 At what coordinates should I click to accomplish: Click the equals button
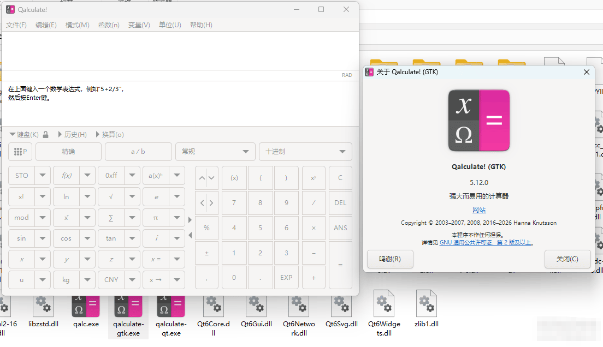point(340,265)
